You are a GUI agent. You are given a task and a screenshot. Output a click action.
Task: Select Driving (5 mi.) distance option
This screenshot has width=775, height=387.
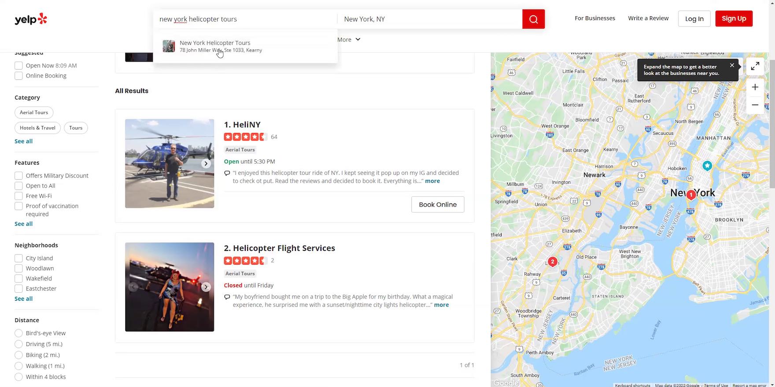tap(18, 344)
